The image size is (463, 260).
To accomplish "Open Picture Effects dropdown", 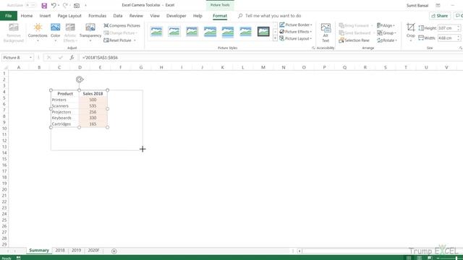I will pyautogui.click(x=296, y=32).
